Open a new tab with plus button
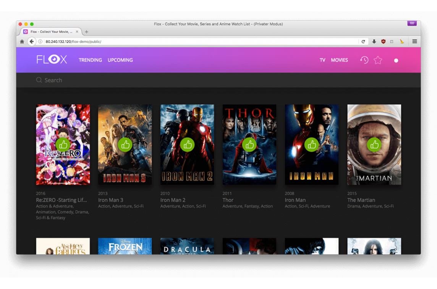Image resolution: width=437 pixels, height=289 pixels. [86, 32]
